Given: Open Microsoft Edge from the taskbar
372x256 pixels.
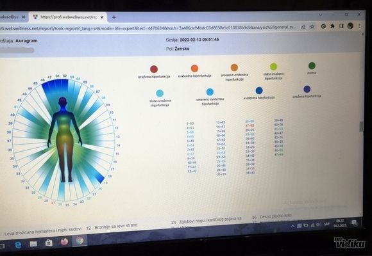Looking at the screenshot, I should (x=18, y=245).
